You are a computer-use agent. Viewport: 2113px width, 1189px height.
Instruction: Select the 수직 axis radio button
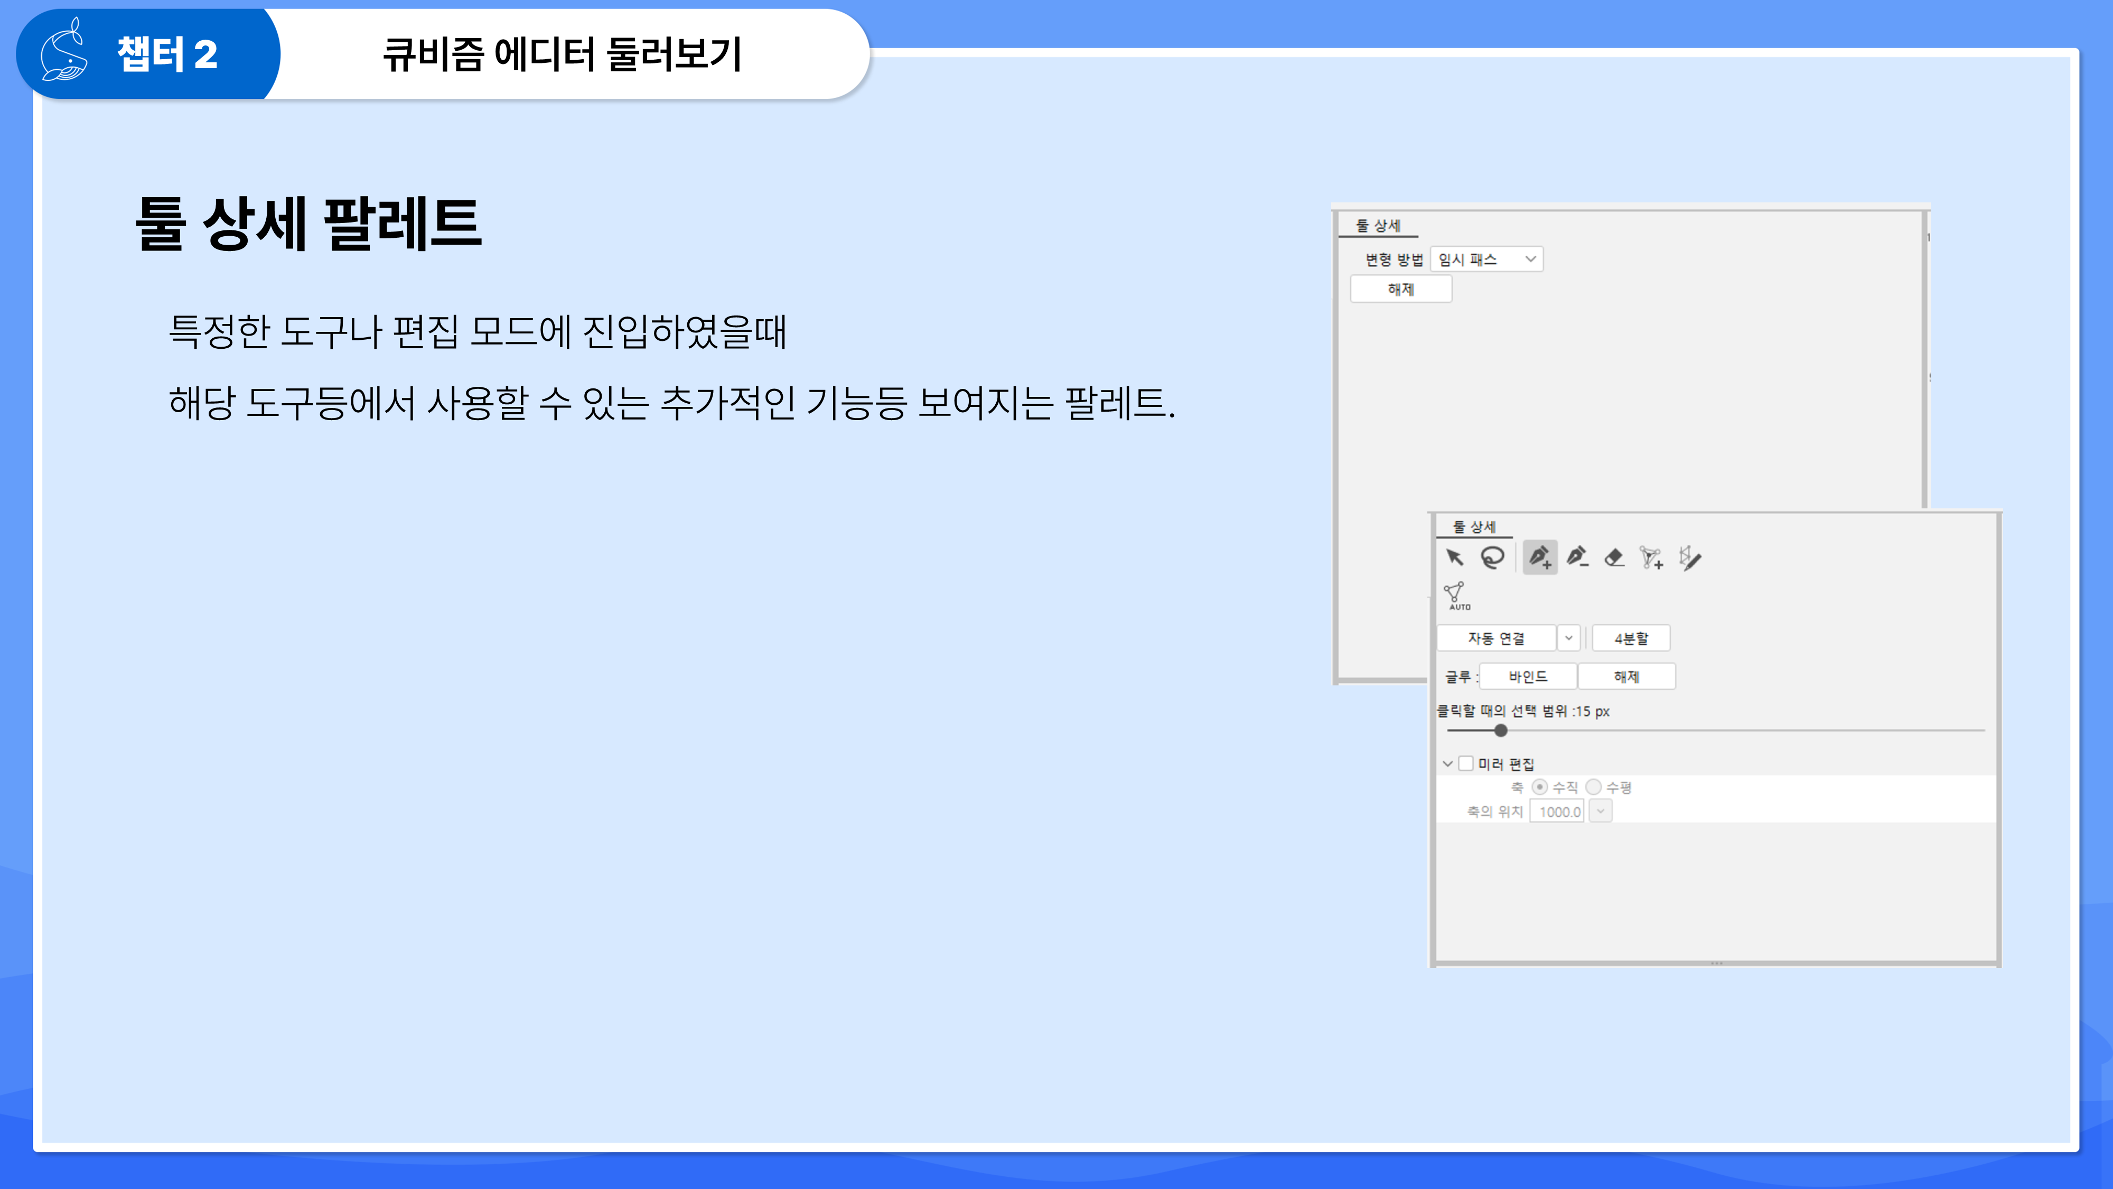[1540, 788]
